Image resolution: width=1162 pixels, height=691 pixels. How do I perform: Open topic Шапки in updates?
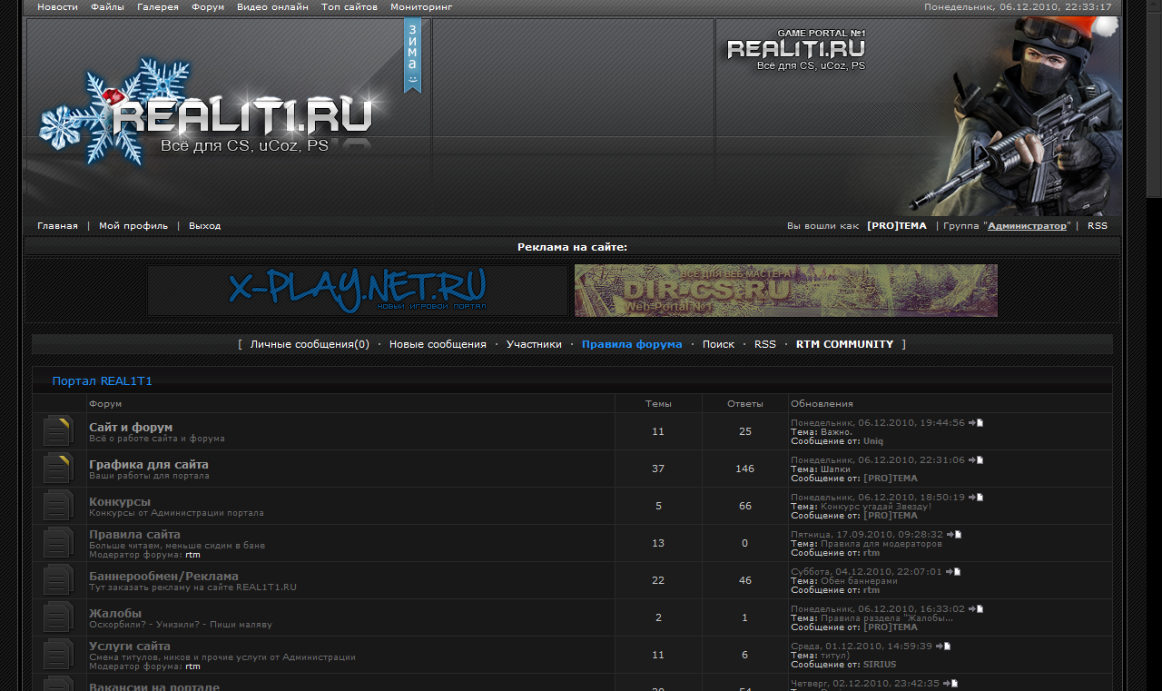coord(835,469)
